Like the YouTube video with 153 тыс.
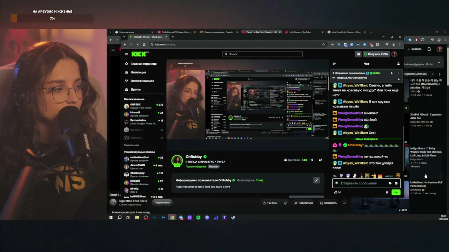Screen dimensions: 449x252 (270, 203)
